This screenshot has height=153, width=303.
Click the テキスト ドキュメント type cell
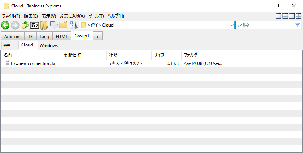click(125, 63)
